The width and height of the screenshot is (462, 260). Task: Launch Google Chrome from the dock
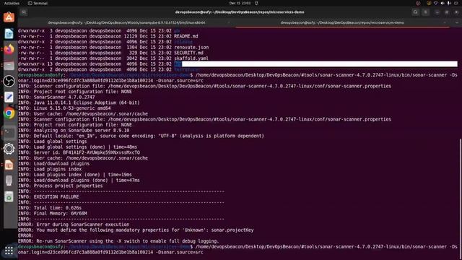point(9,113)
